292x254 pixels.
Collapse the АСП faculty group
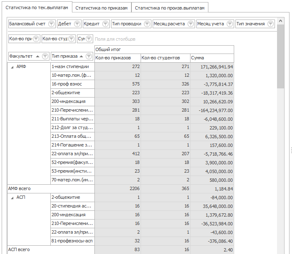coord(12,198)
